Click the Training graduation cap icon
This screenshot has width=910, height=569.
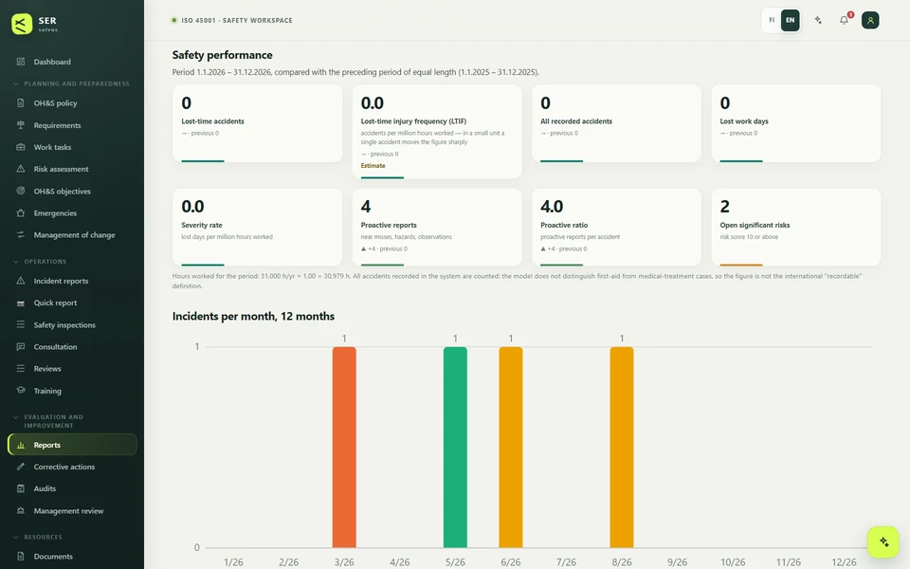(x=21, y=390)
